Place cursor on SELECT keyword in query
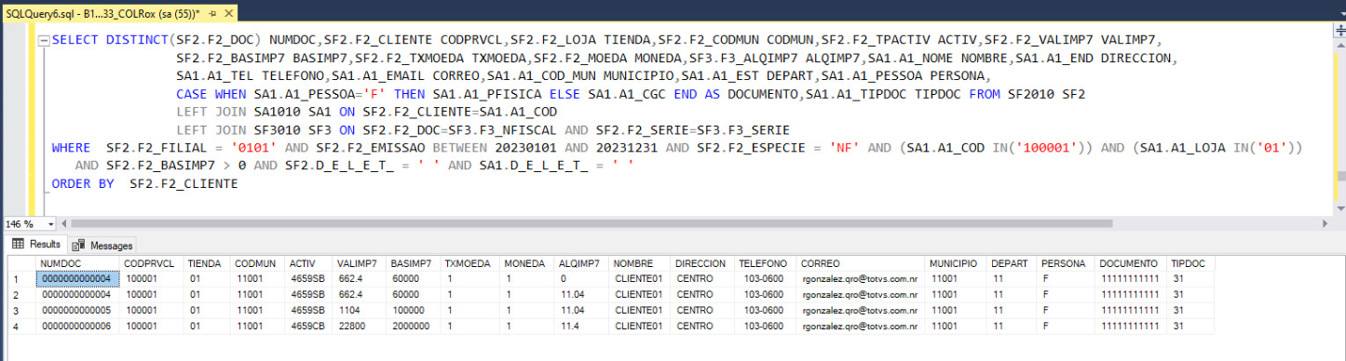This screenshot has height=361, width=1346. [x=75, y=41]
